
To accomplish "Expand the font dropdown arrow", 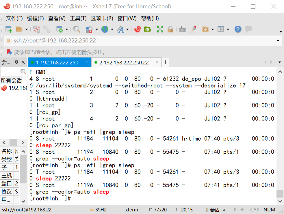I will coord(127,29).
